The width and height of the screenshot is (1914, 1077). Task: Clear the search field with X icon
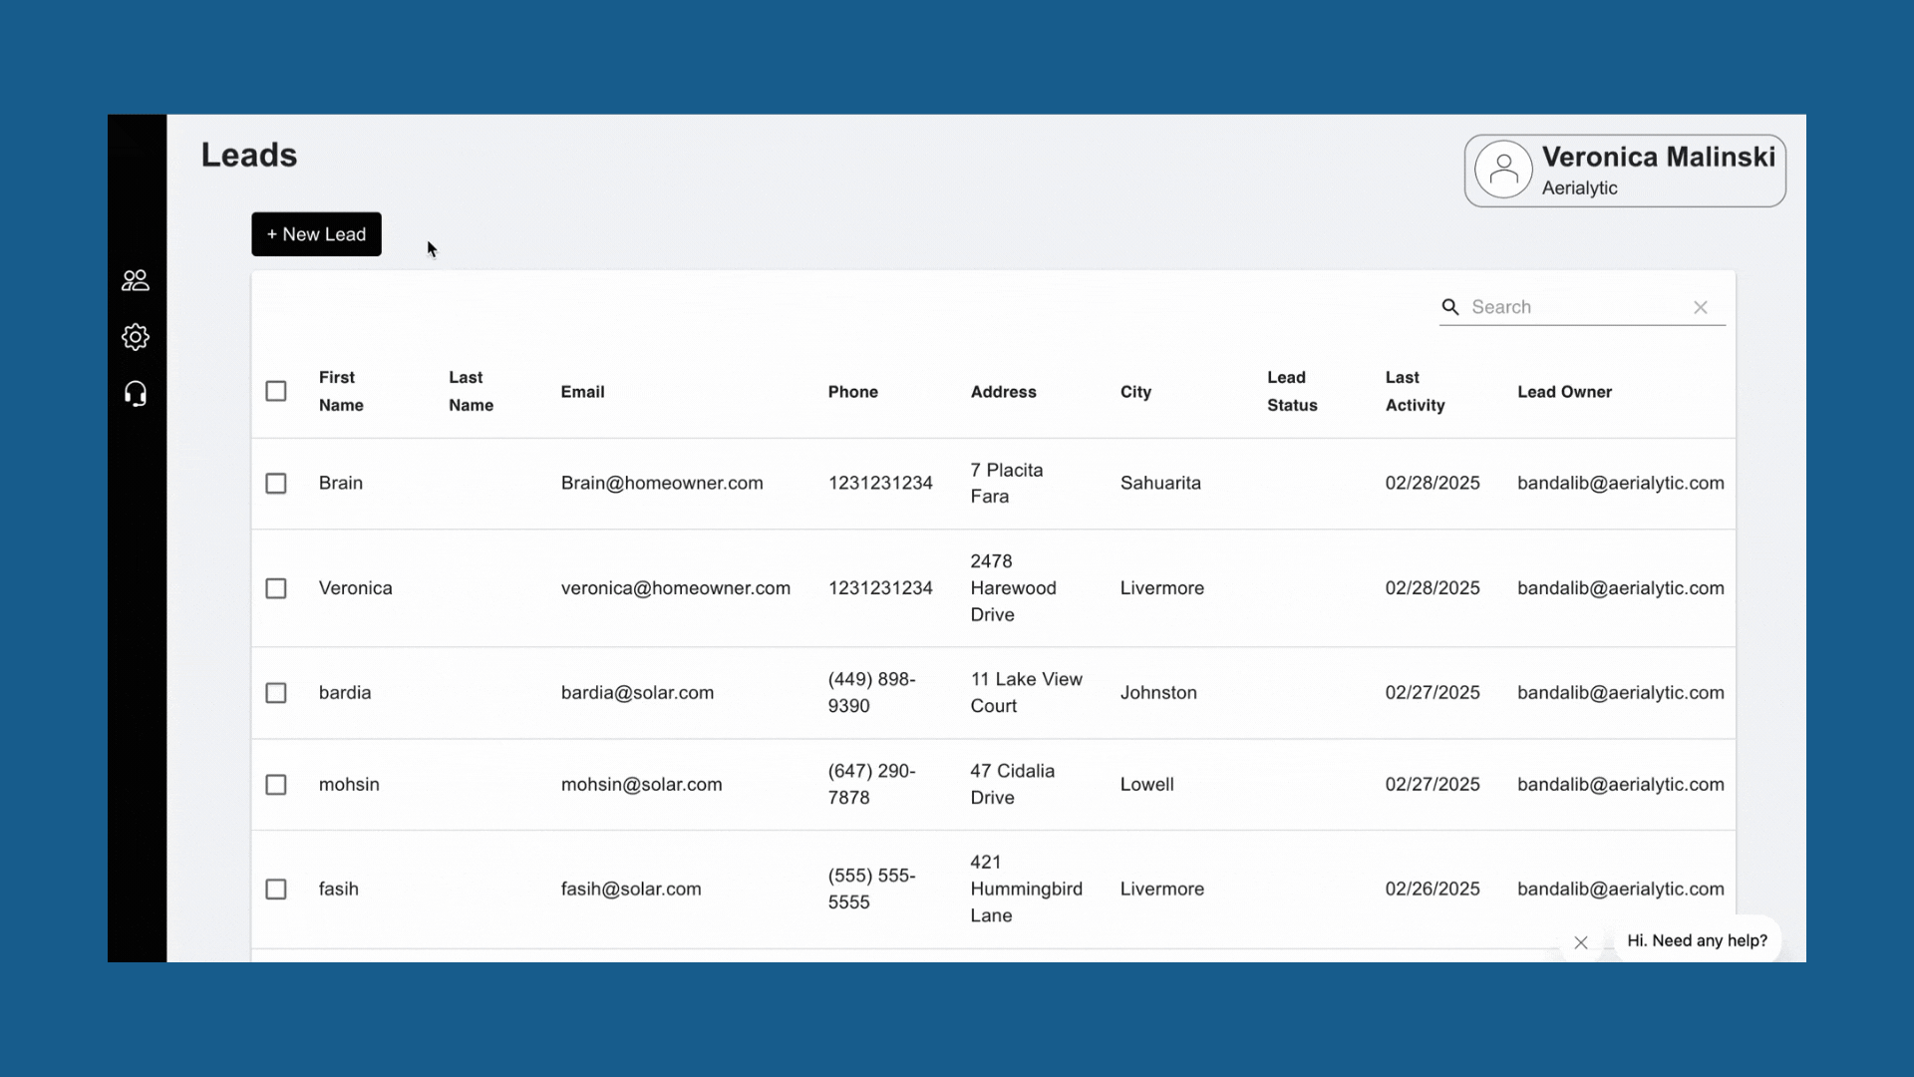coord(1701,307)
